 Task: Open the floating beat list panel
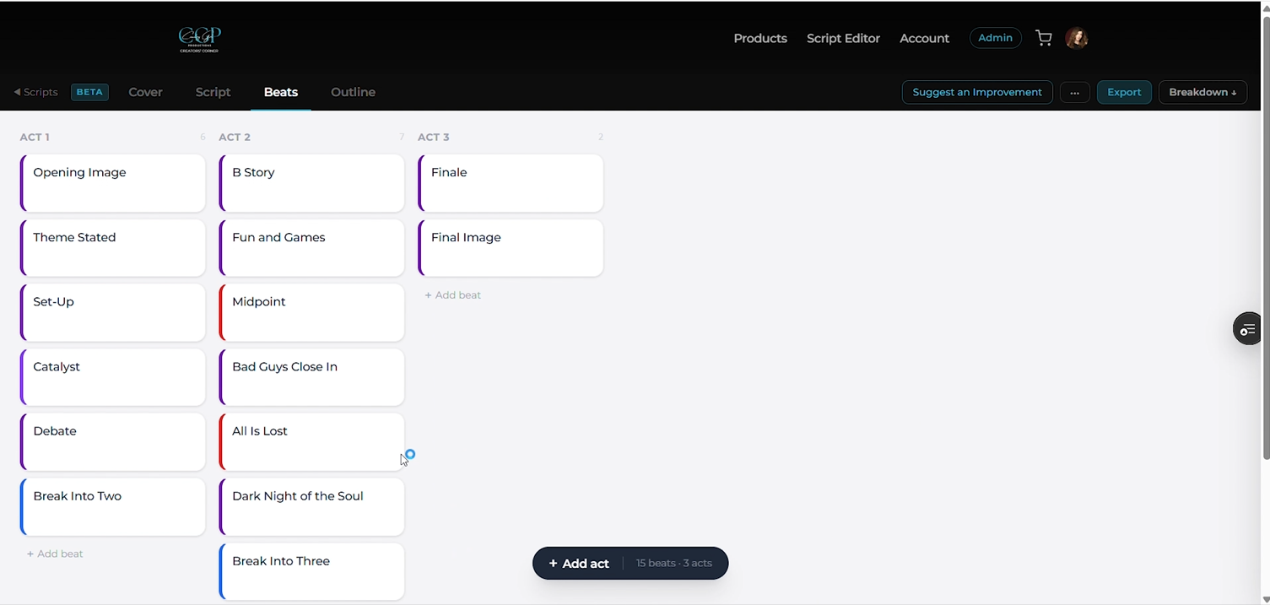pyautogui.click(x=1247, y=328)
